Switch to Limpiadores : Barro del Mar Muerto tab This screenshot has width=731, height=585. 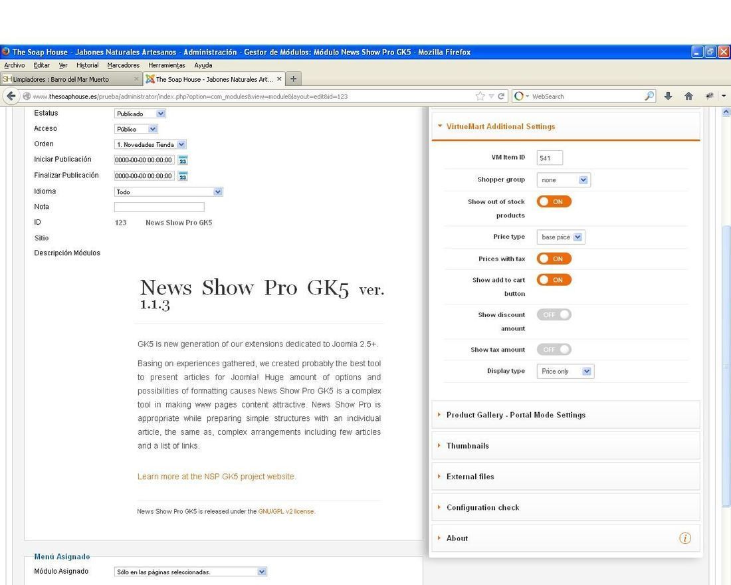click(x=71, y=79)
